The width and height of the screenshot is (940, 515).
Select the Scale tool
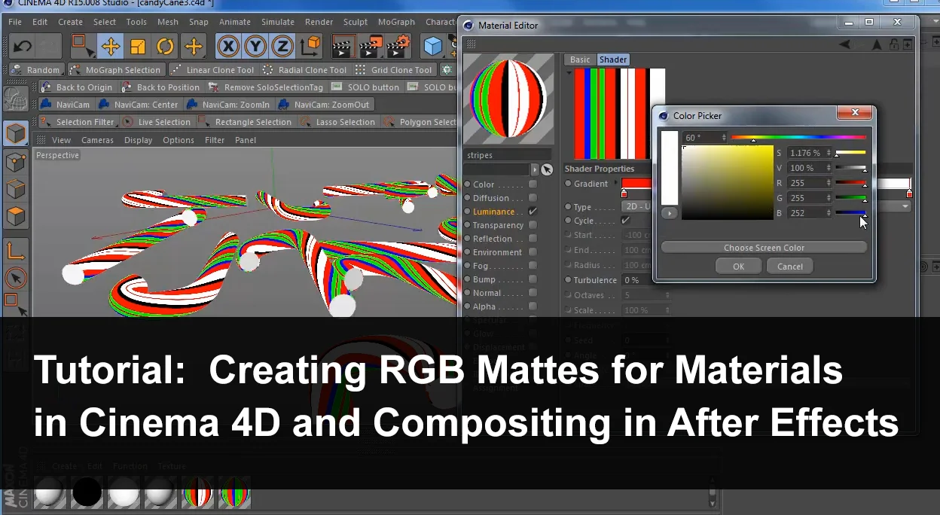pyautogui.click(x=138, y=47)
